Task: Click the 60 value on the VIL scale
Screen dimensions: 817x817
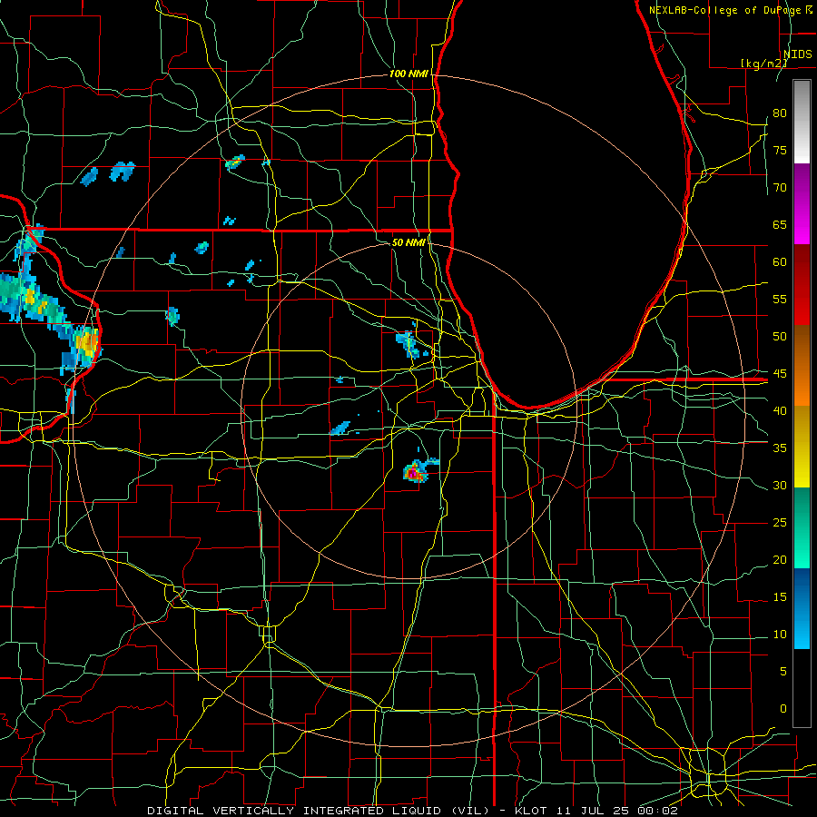Action: (780, 262)
